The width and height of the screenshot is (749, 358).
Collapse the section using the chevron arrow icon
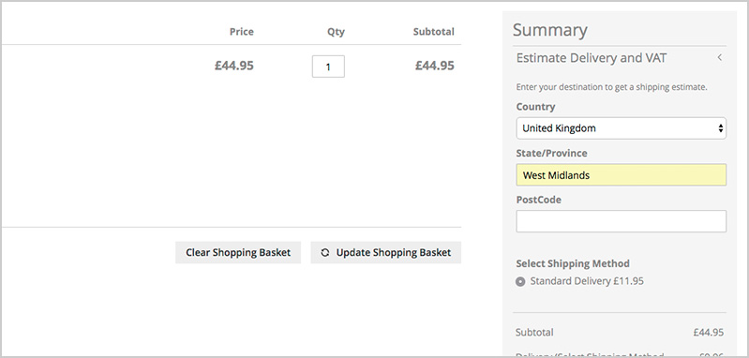coord(719,58)
